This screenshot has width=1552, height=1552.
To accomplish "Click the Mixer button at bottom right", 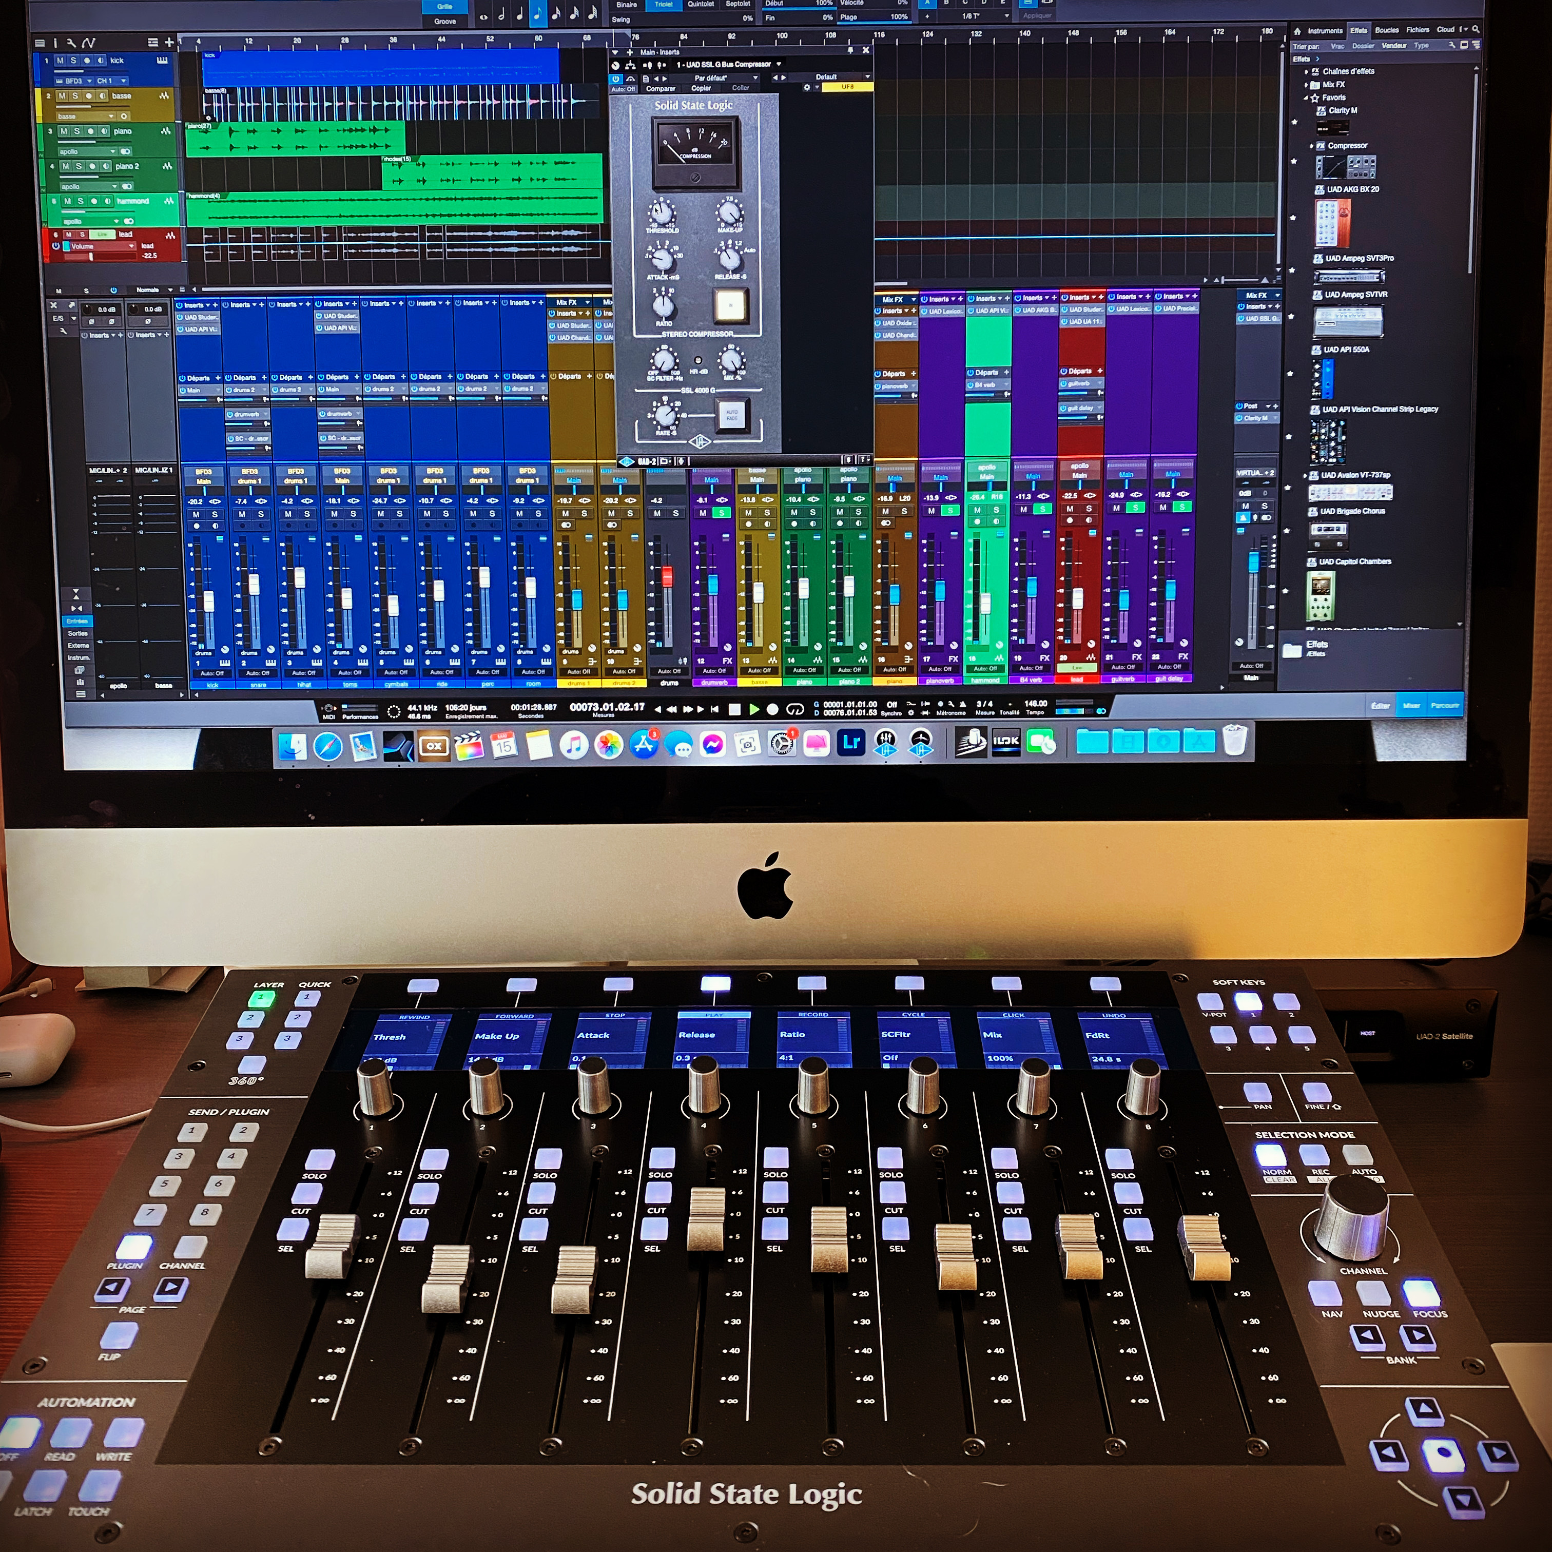I will point(1411,705).
